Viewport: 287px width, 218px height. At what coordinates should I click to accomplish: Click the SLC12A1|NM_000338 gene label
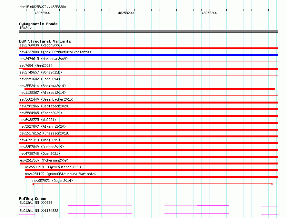coord(36,203)
